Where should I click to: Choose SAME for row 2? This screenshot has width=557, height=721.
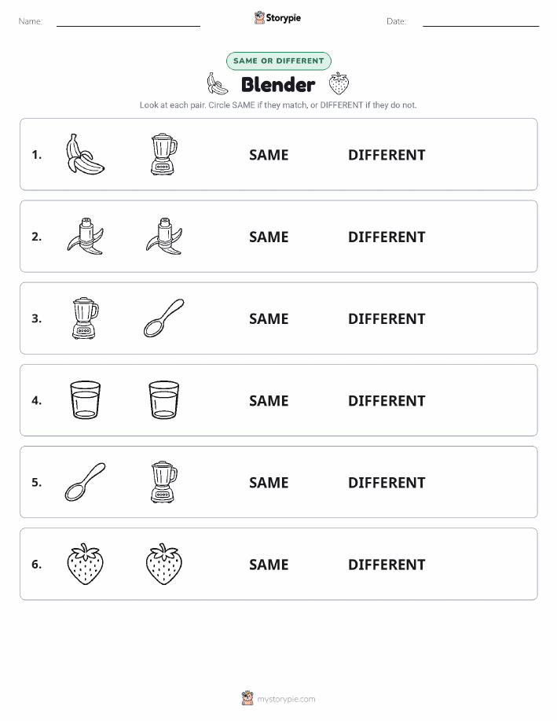pos(269,237)
